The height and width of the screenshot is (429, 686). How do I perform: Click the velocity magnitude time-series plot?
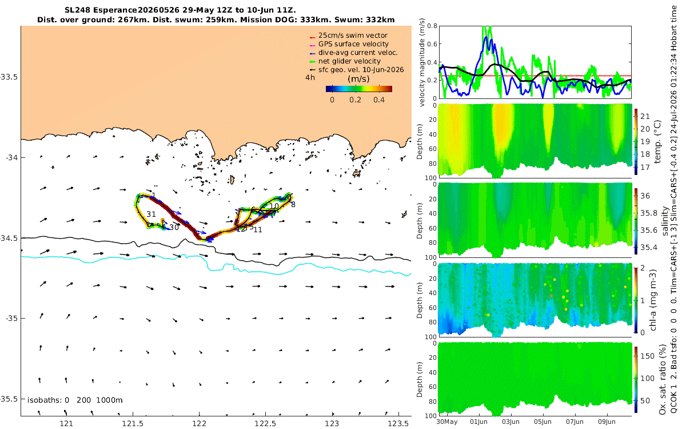pyautogui.click(x=535, y=62)
